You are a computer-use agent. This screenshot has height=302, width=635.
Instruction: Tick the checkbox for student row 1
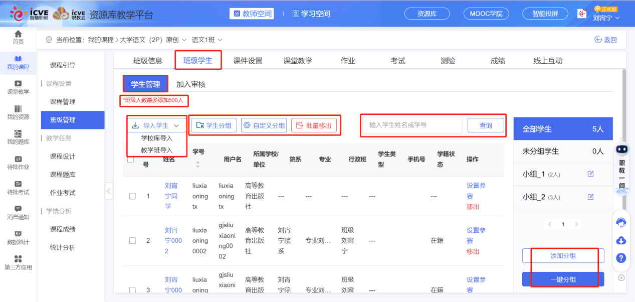coord(132,196)
